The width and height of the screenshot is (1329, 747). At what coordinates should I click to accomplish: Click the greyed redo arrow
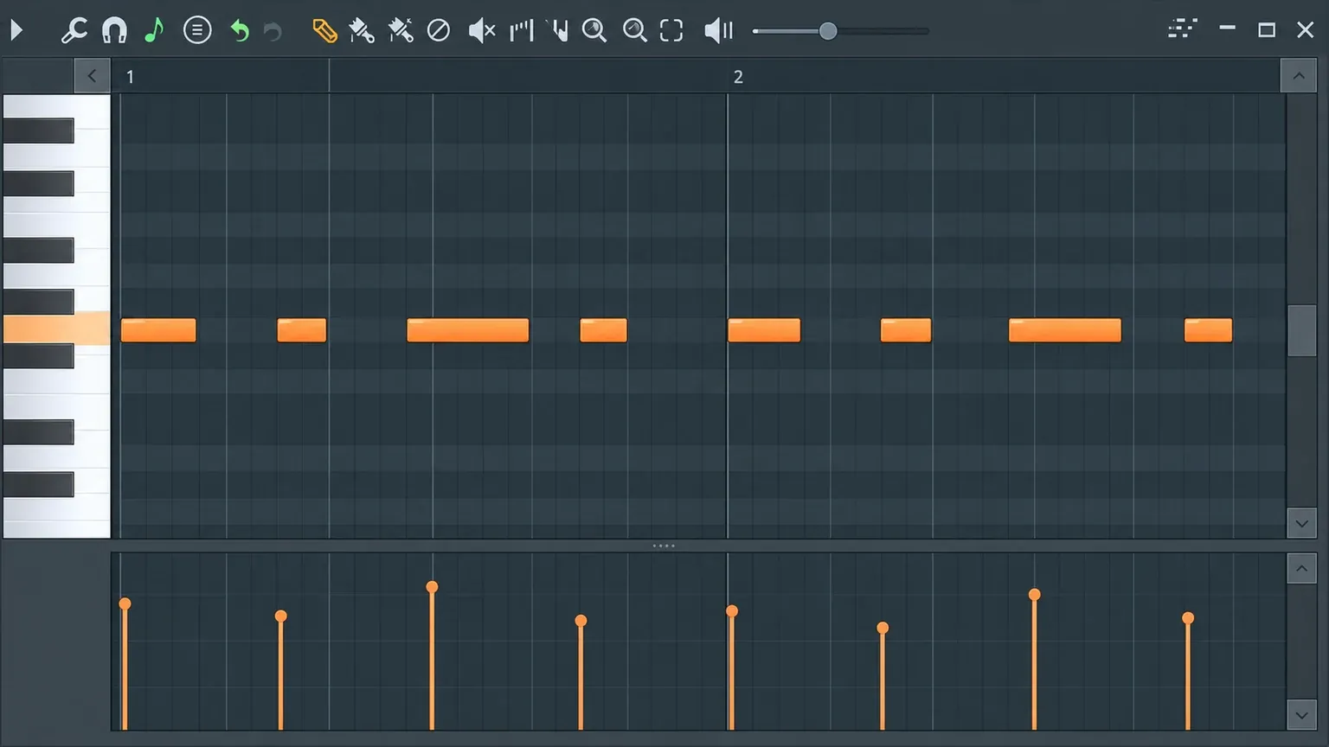coord(273,32)
